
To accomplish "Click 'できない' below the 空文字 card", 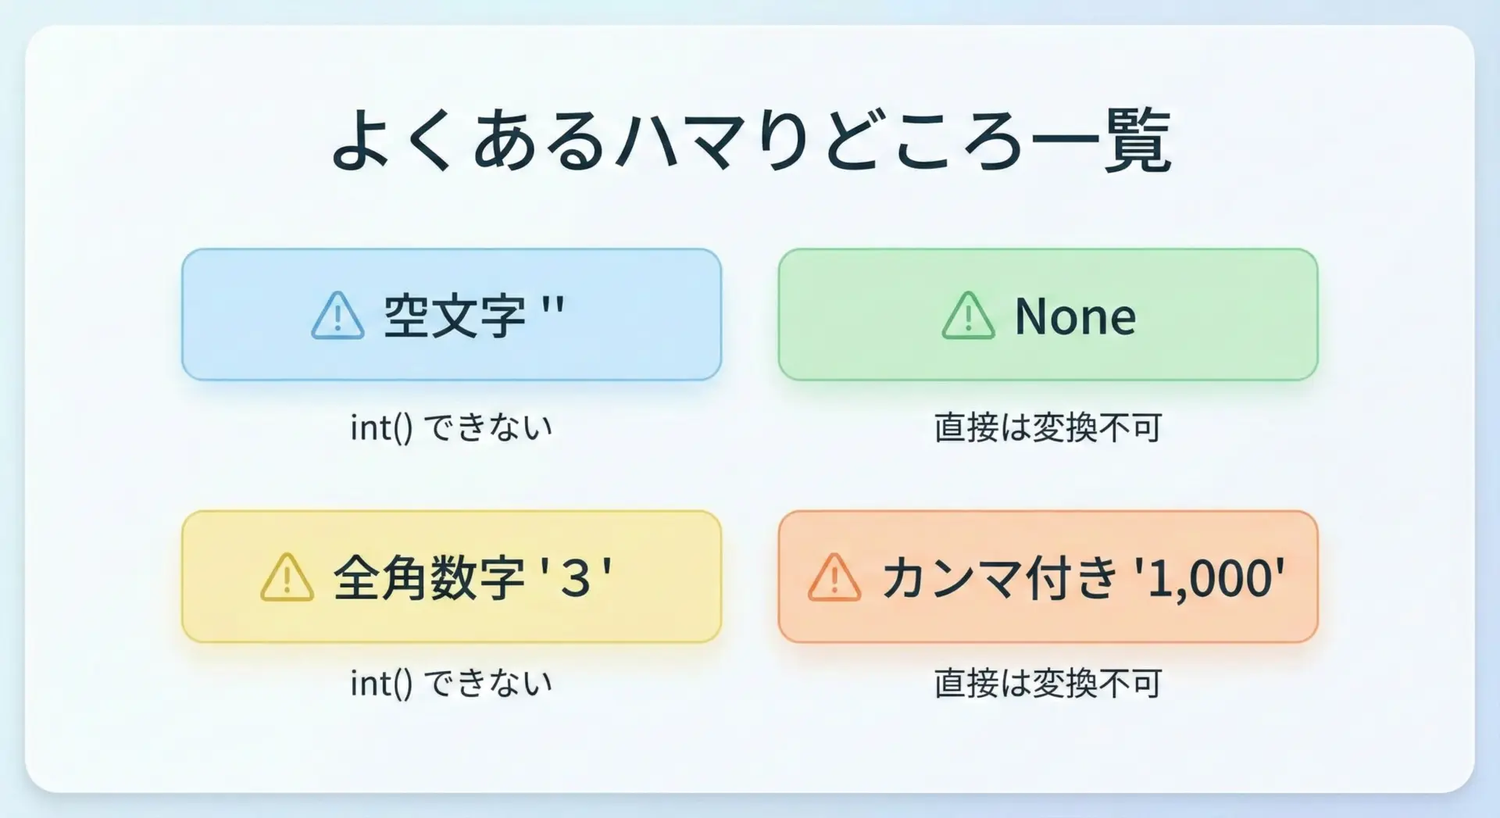I will (488, 428).
